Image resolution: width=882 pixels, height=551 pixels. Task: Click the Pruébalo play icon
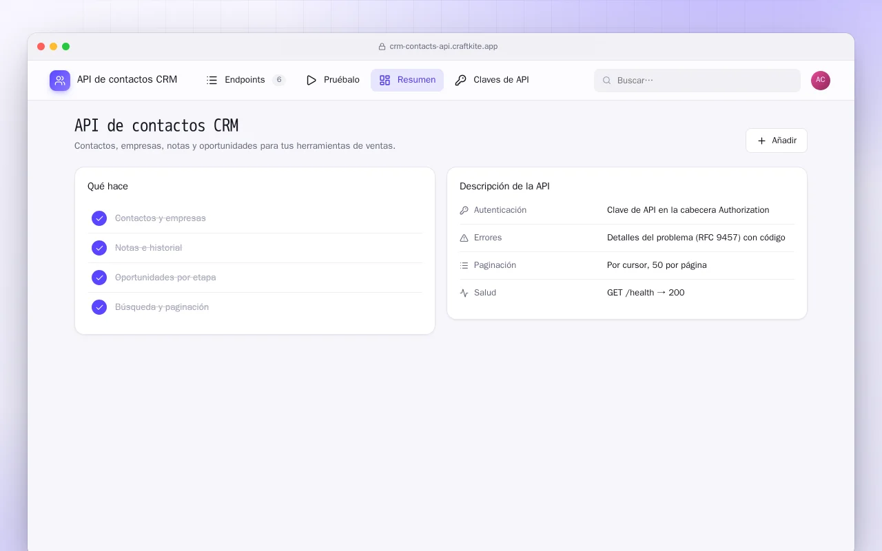(311, 80)
